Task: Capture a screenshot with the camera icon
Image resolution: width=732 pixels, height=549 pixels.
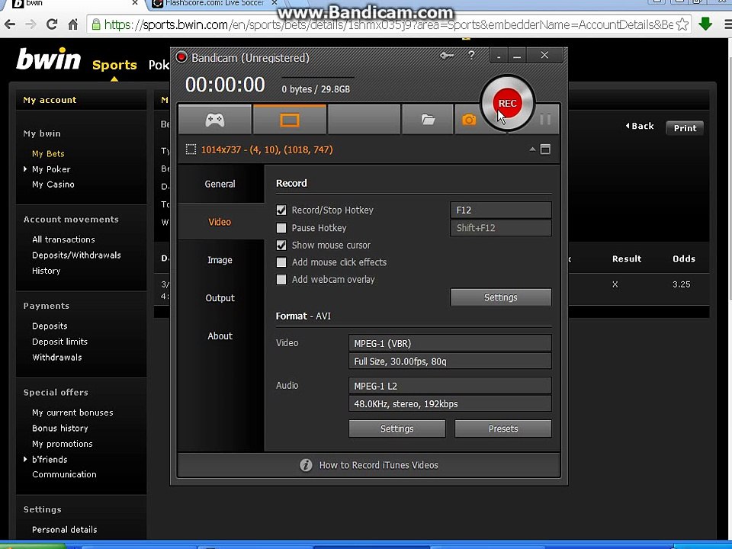Action: click(469, 120)
